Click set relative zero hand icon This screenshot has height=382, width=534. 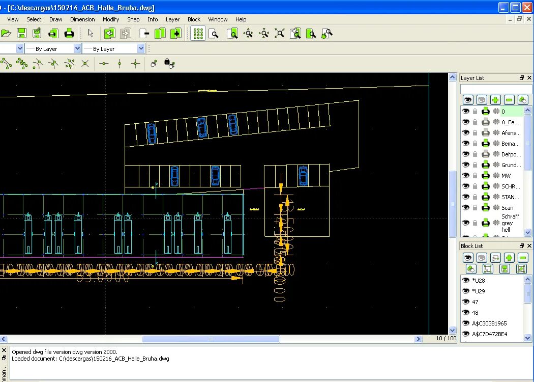pyautogui.click(x=154, y=64)
